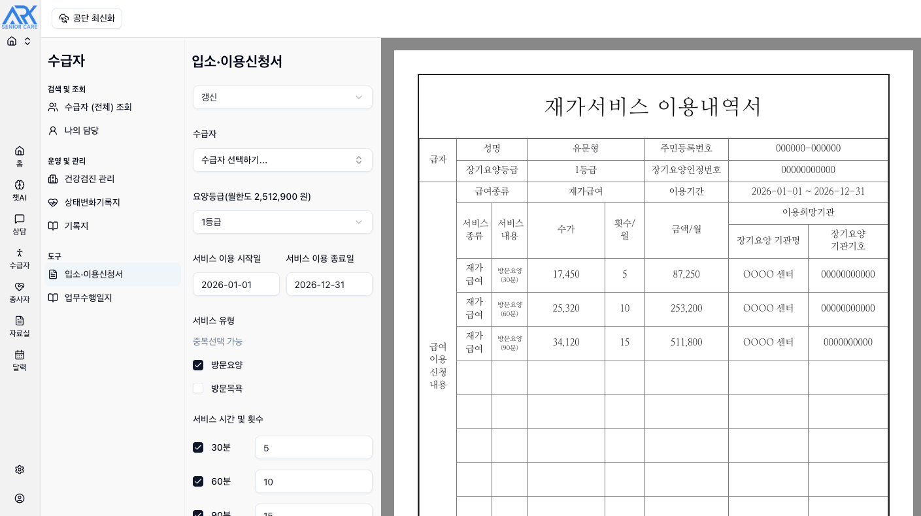The height and width of the screenshot is (516, 921).
Task: Open 수급자 (전체) 조회 link
Action: pos(98,107)
